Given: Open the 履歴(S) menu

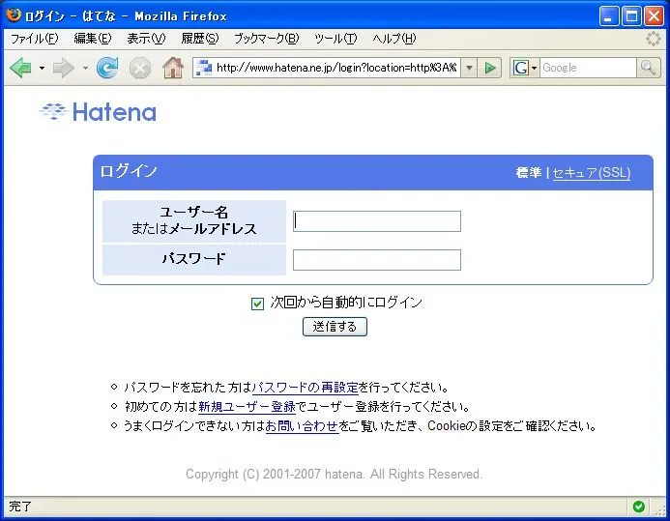Looking at the screenshot, I should click(x=199, y=39).
